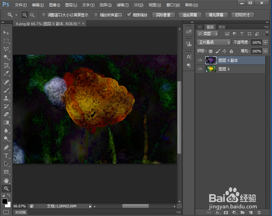Click 适合屏幕 button

click(190, 15)
